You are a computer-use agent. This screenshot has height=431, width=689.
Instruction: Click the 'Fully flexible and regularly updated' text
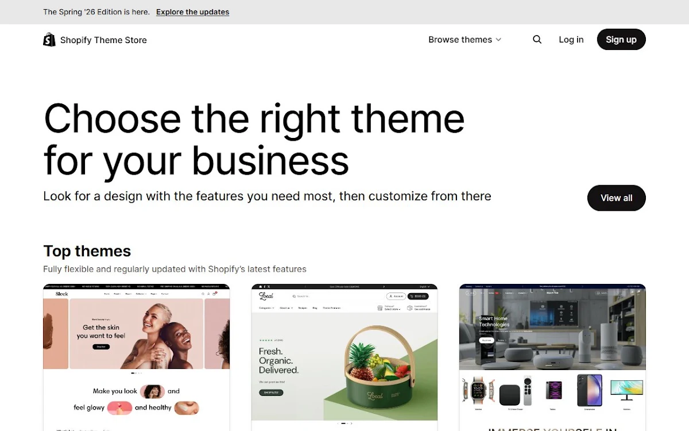[x=175, y=269]
